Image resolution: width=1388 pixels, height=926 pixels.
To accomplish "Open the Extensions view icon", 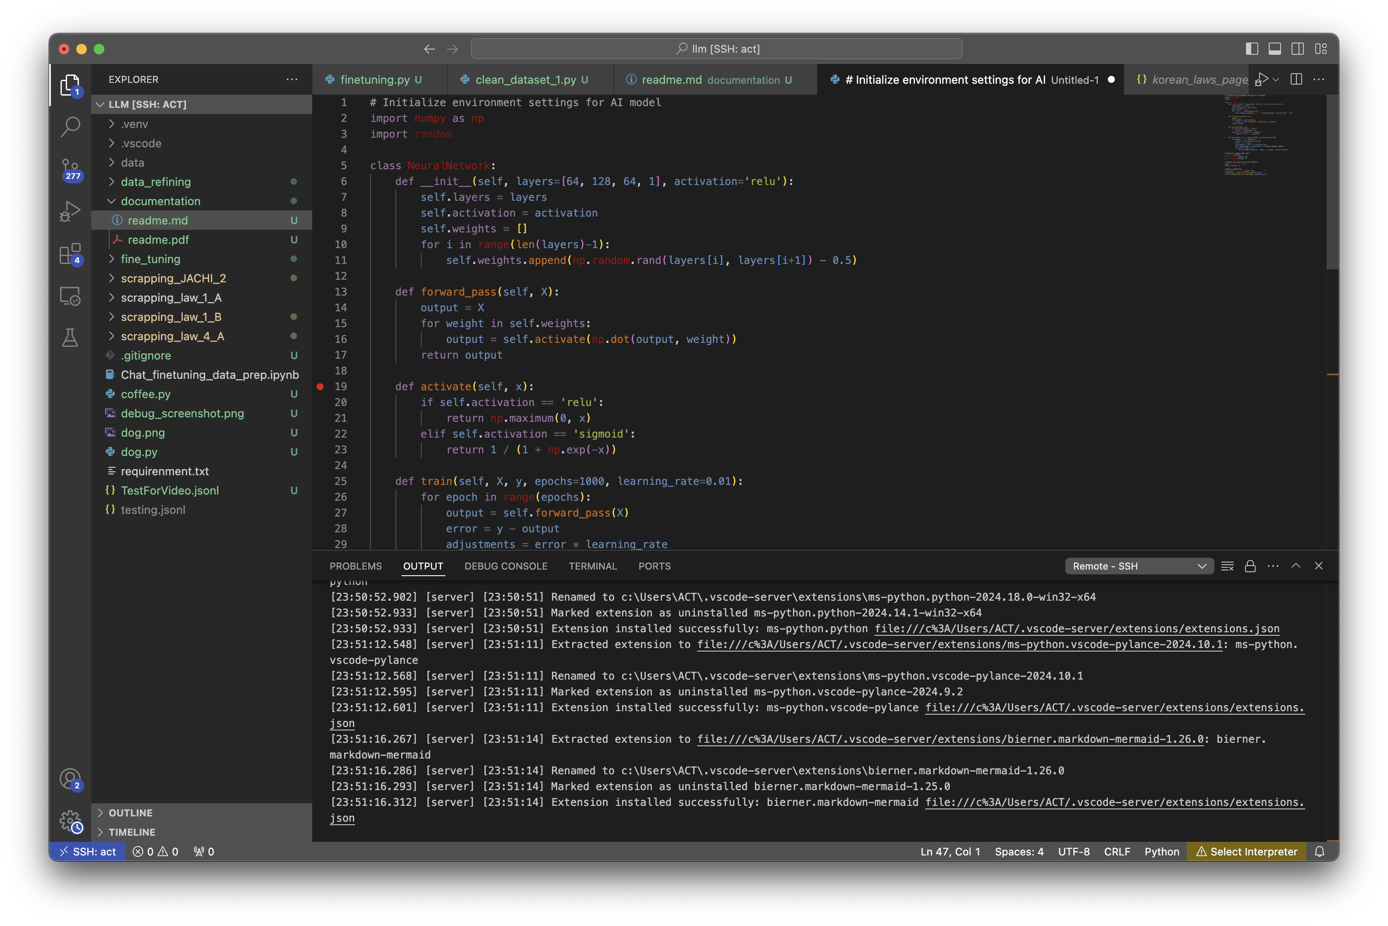I will pos(70,254).
